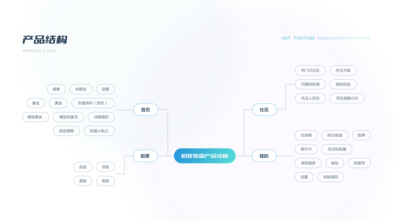This screenshot has width=393, height=221.
Task: Click the 搜索 pill
Action: point(56,89)
